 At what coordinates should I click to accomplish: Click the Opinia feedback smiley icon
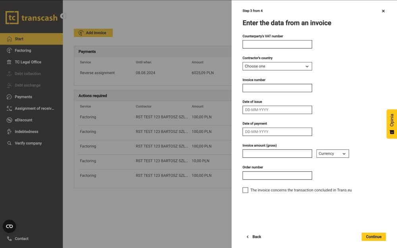(392, 132)
